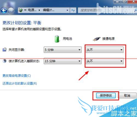137x117 pixels.
Task: Click the refresh button beside address bar
Action: 73,10
